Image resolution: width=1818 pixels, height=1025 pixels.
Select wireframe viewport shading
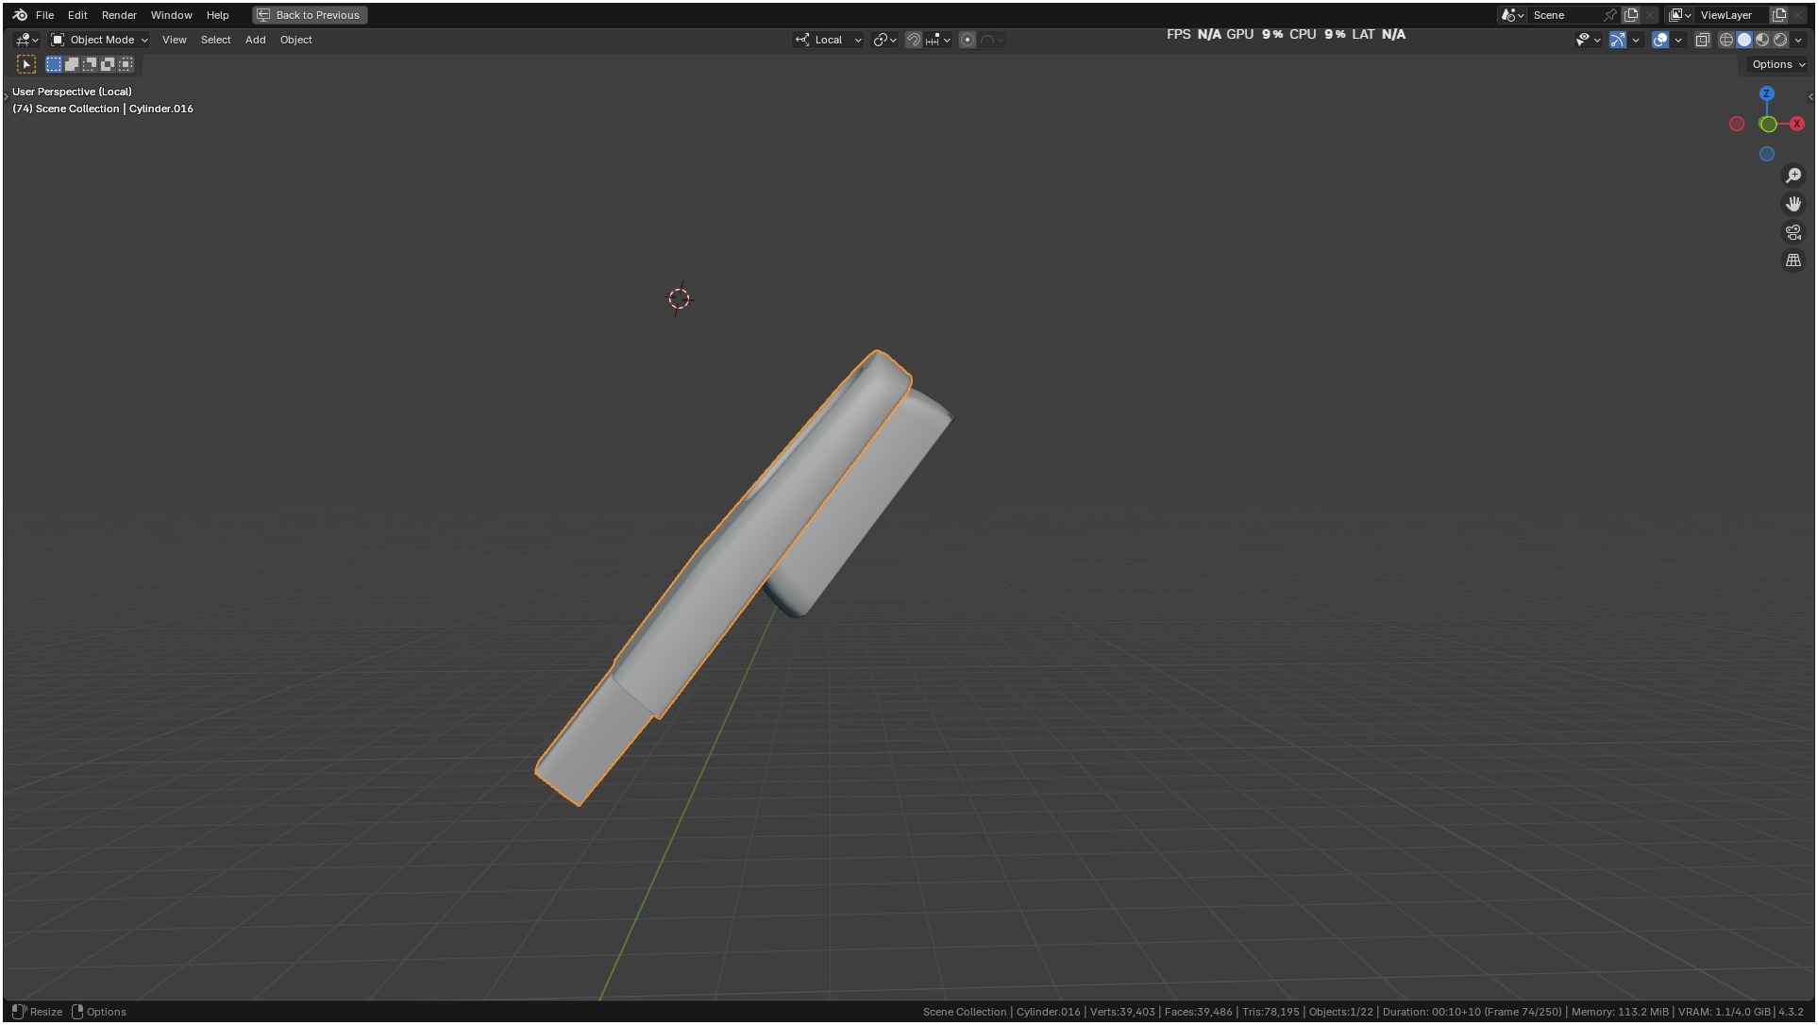pyautogui.click(x=1726, y=40)
